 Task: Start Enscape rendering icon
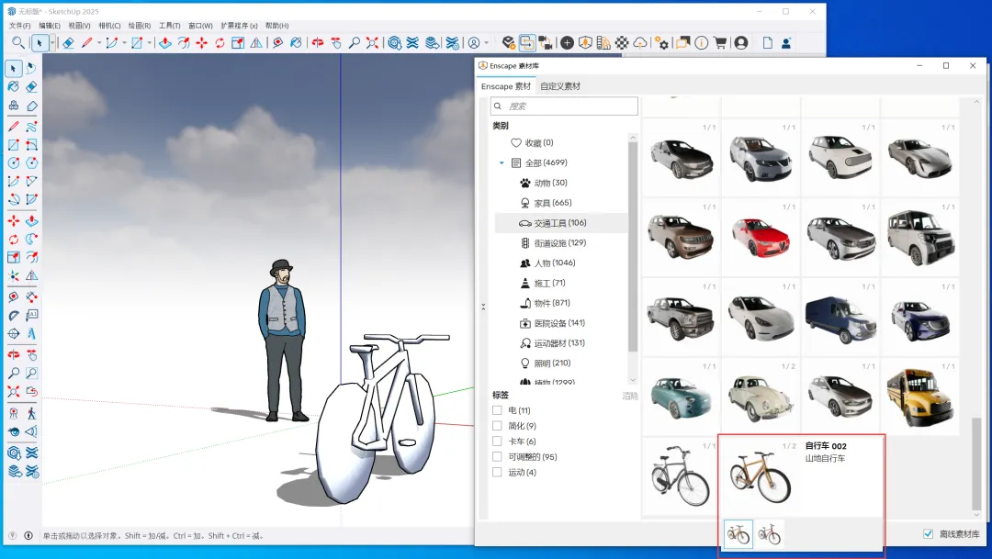pyautogui.click(x=509, y=42)
